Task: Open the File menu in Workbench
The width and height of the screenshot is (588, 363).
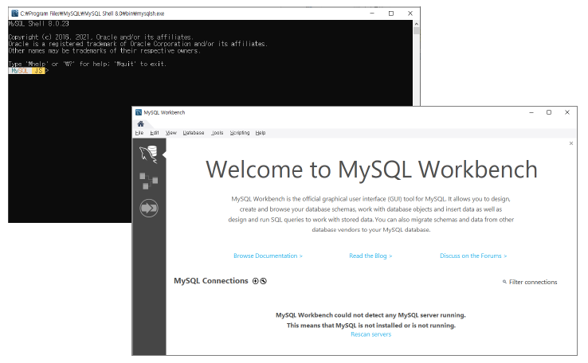Action: pyautogui.click(x=139, y=133)
